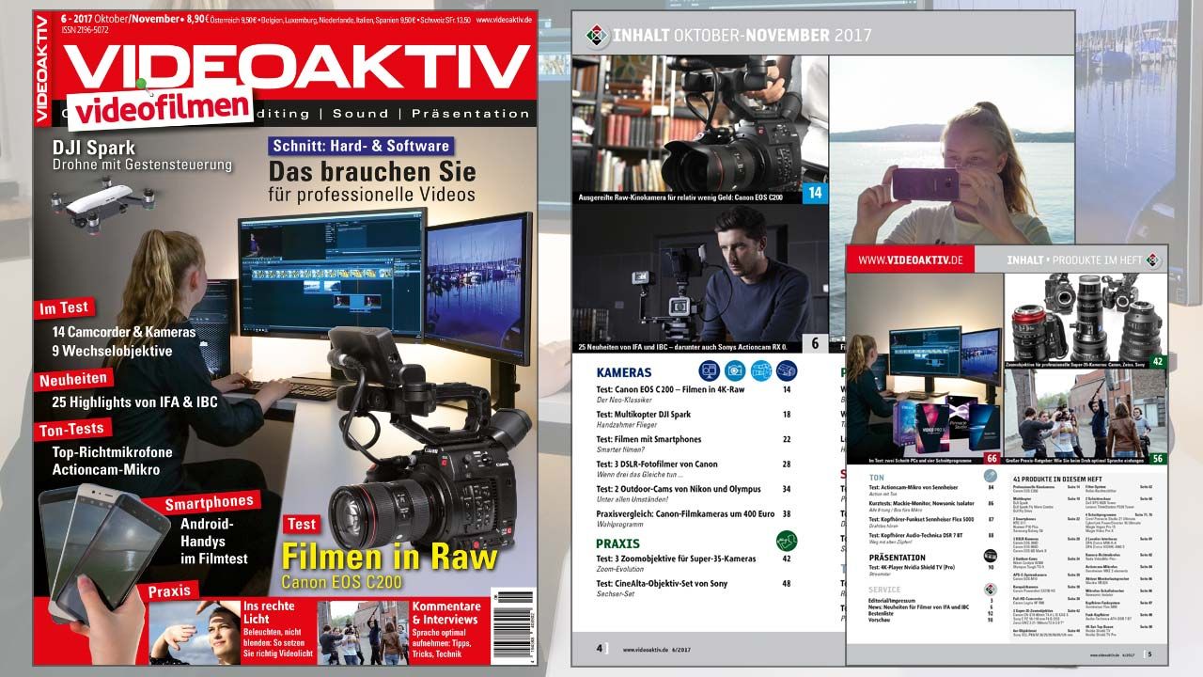Click the photo camera icon beside Kameras
The width and height of the screenshot is (1203, 677).
click(x=735, y=370)
